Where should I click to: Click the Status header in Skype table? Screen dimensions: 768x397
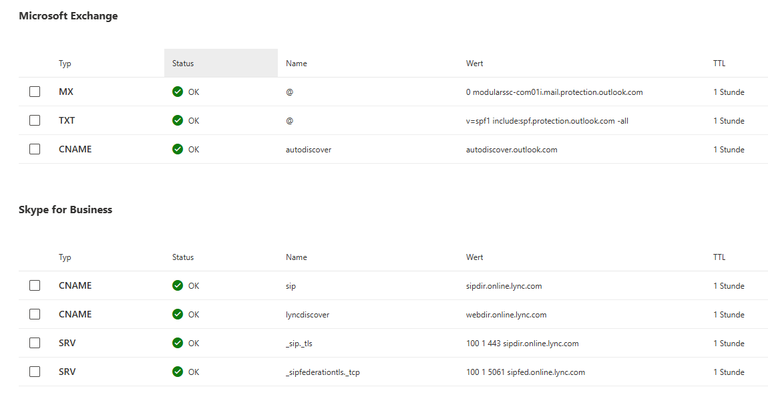[x=183, y=257]
